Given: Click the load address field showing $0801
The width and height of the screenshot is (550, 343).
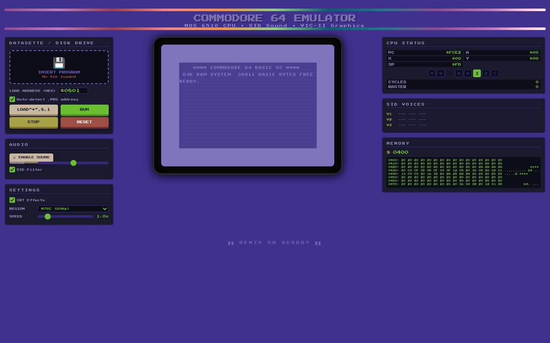Looking at the screenshot, I should pos(73,90).
